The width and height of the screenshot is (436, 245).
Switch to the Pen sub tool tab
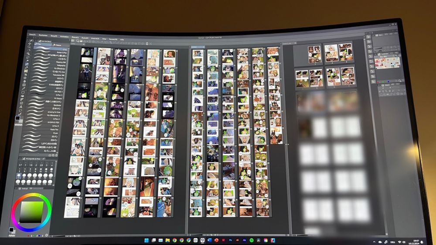pyautogui.click(x=43, y=44)
